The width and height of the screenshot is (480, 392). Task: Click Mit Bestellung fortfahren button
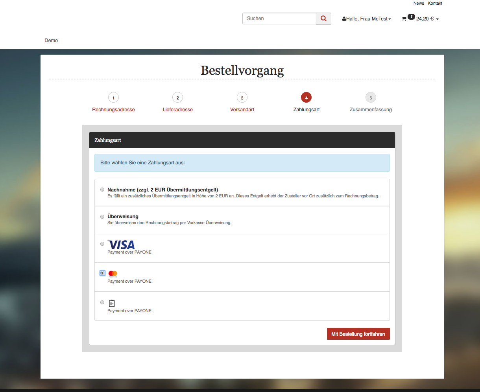[x=358, y=334]
